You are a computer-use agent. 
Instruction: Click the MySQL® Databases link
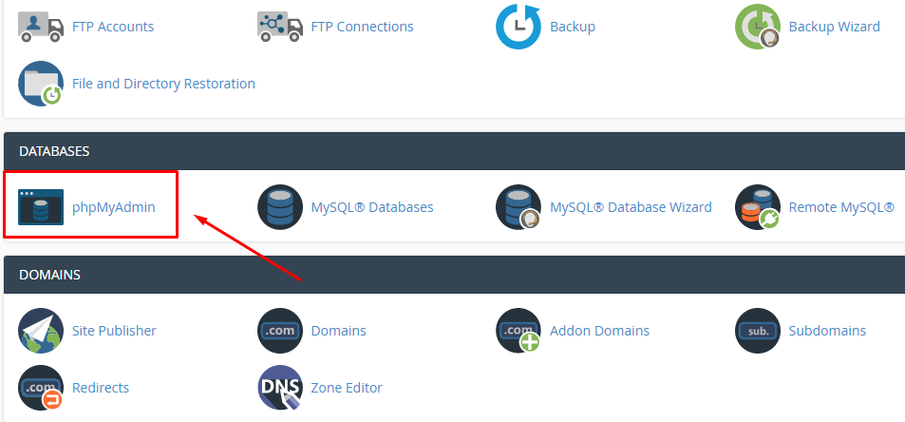click(372, 206)
